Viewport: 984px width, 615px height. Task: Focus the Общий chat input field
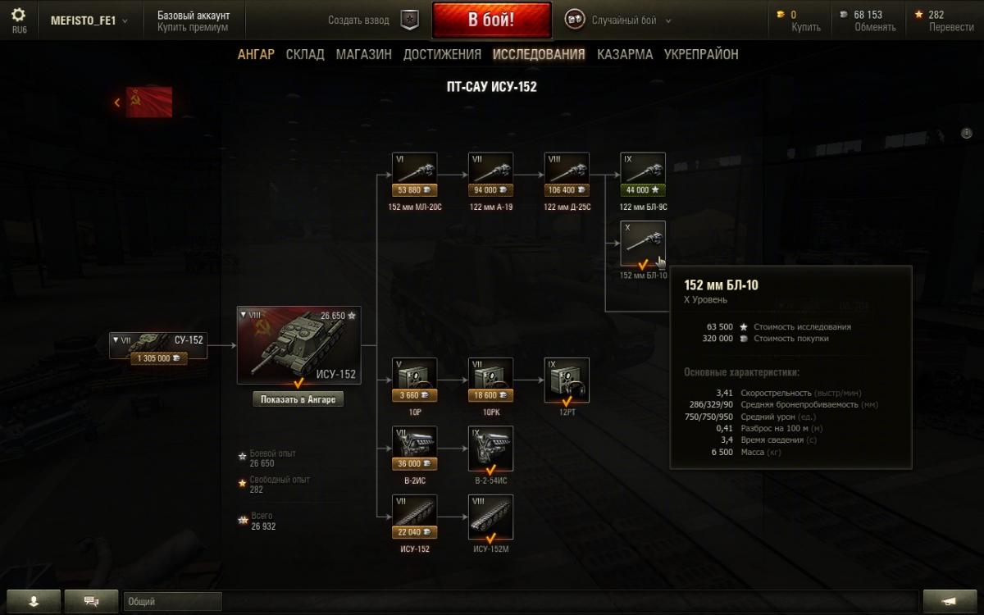(x=172, y=601)
